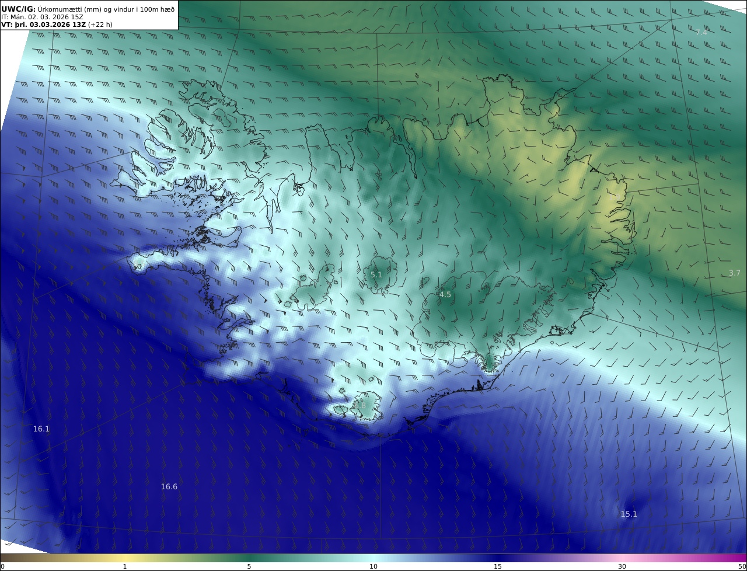Click the colorbar tick label 50
This screenshot has width=747, height=571.
[x=742, y=566]
